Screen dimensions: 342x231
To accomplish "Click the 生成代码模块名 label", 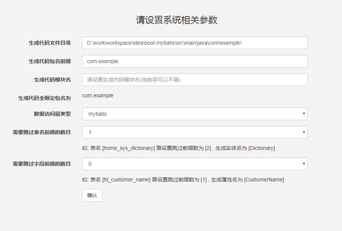I will (52, 80).
